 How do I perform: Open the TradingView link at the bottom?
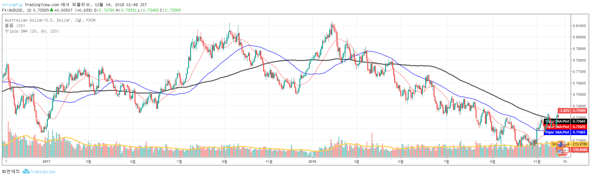43,172
